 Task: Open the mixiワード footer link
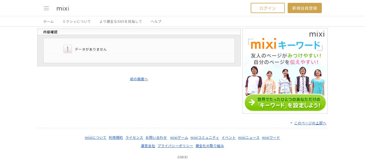pos(271,137)
